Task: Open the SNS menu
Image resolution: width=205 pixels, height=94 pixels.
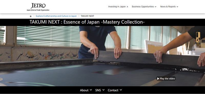Action: pyautogui.click(x=98, y=90)
